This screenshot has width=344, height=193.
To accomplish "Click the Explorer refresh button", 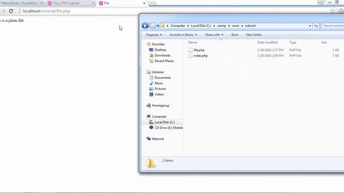I will tap(316, 26).
